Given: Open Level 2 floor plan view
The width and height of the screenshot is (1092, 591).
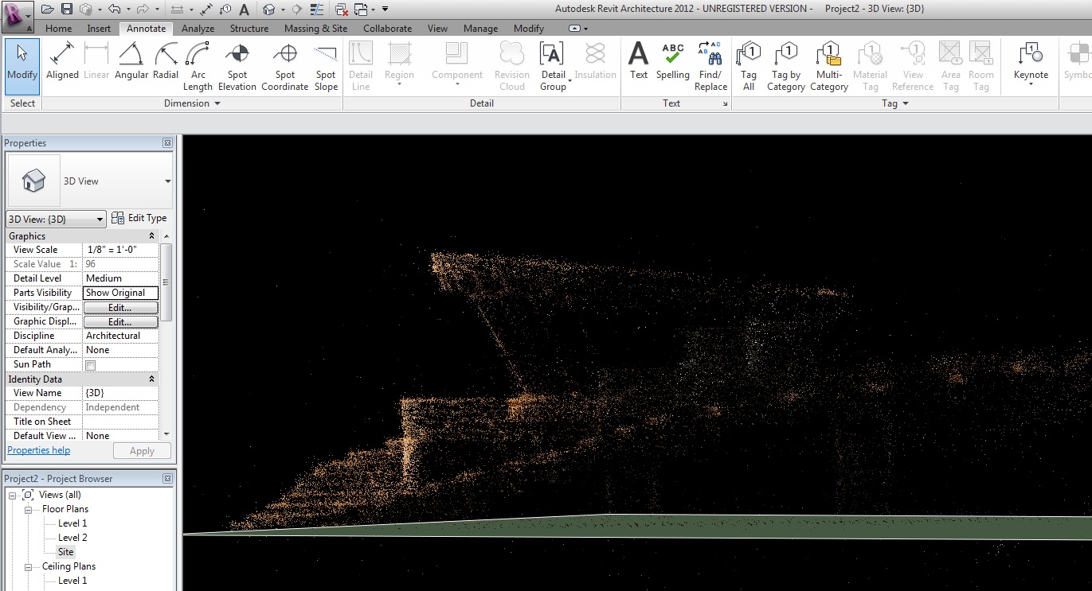Looking at the screenshot, I should pyautogui.click(x=72, y=538).
